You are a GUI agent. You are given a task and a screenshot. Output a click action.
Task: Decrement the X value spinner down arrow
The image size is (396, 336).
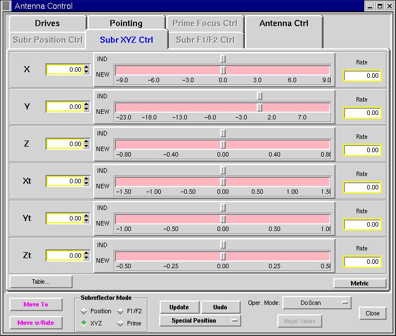coord(87,72)
